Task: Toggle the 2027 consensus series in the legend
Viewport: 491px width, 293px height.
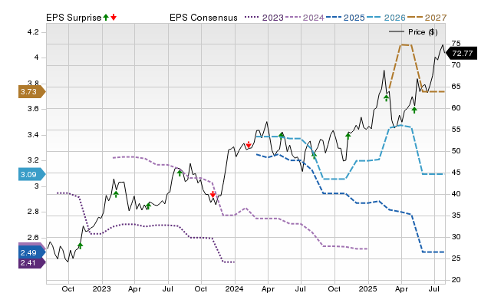Action: [x=427, y=18]
